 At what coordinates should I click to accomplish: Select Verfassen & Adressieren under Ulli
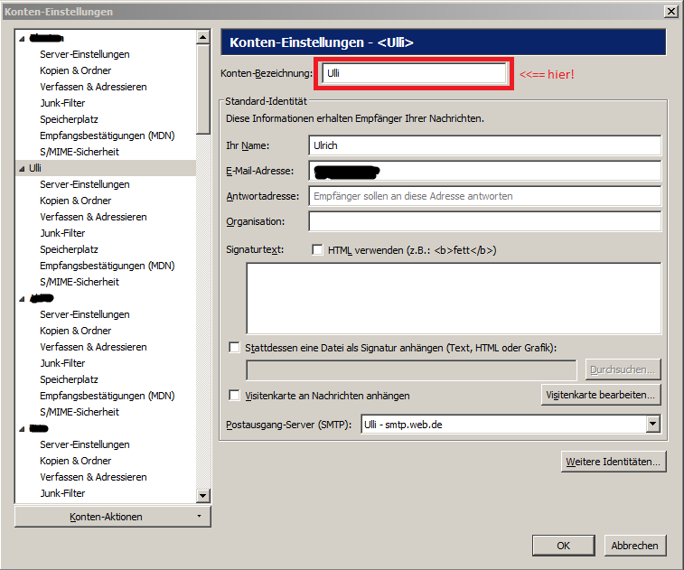[x=92, y=217]
